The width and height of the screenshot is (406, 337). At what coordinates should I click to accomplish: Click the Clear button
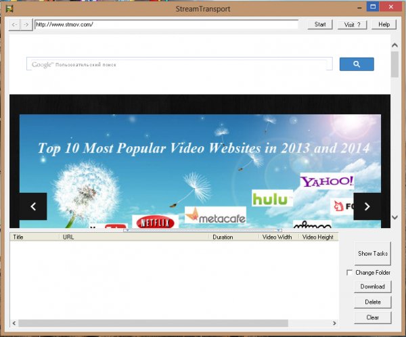(373, 317)
